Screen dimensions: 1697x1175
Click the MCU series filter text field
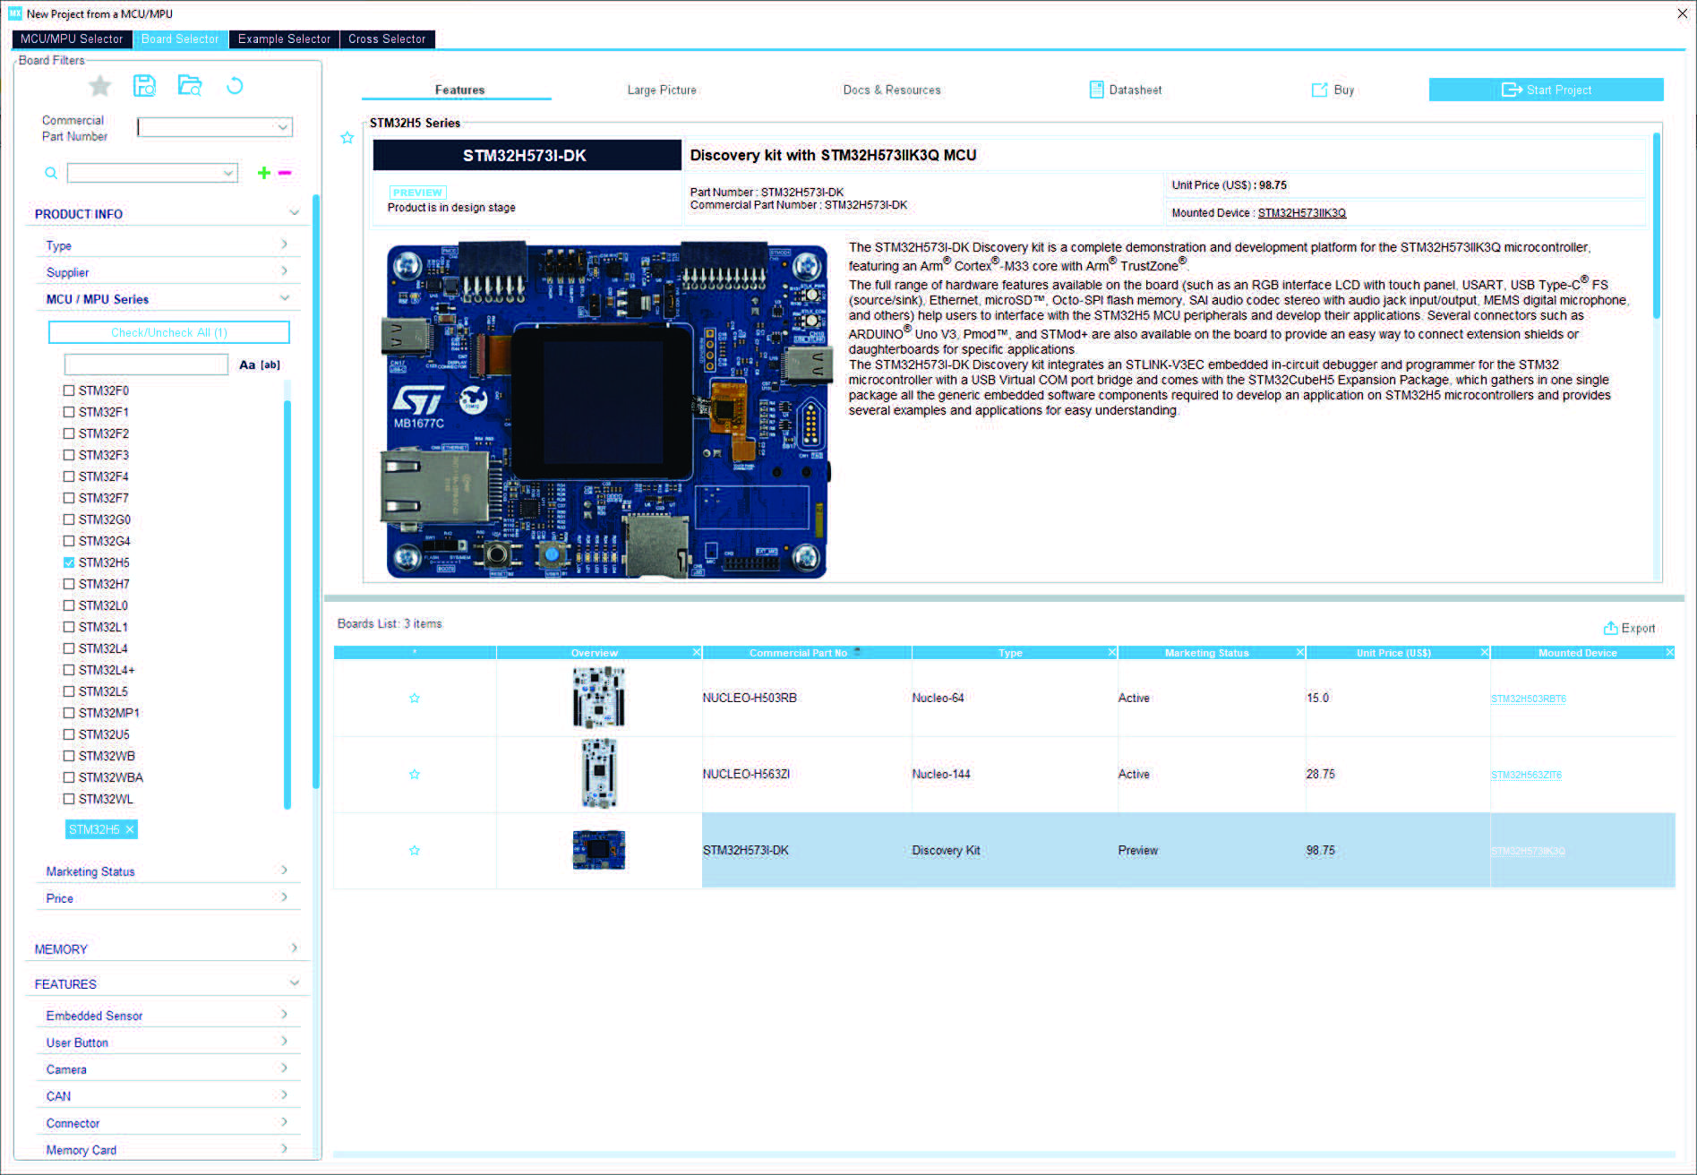tap(147, 365)
